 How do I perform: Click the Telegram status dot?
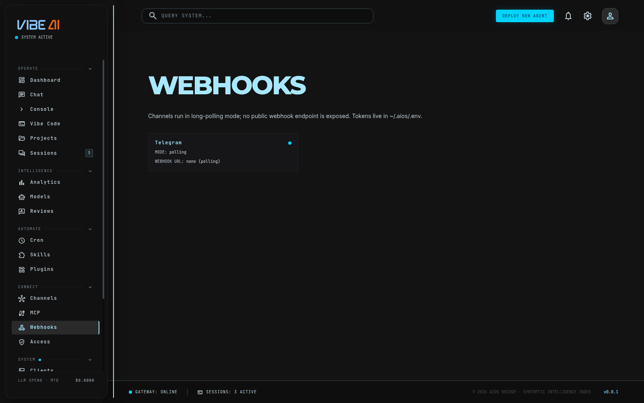point(290,143)
